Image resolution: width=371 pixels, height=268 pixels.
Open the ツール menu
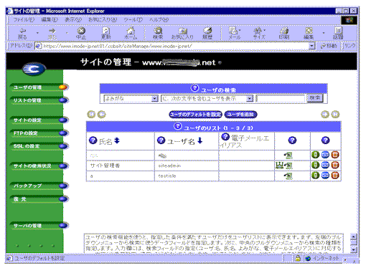tap(133, 19)
